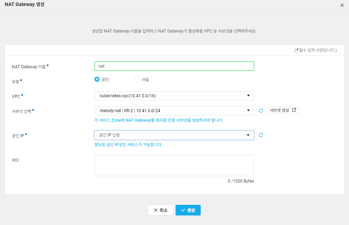Click the 0 /1000 Bytes counter
This screenshot has width=349, height=225.
click(241, 181)
